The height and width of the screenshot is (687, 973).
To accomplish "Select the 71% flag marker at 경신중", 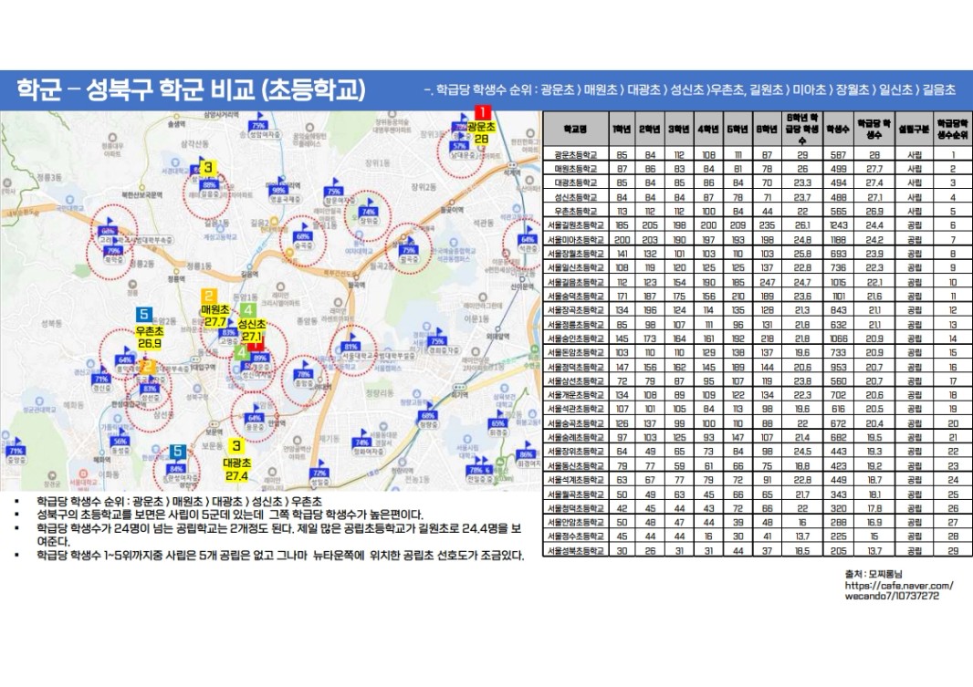I will (100, 379).
